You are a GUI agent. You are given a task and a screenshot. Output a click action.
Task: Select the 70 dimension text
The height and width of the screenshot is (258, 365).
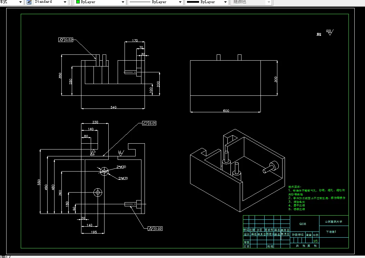(x=141, y=48)
